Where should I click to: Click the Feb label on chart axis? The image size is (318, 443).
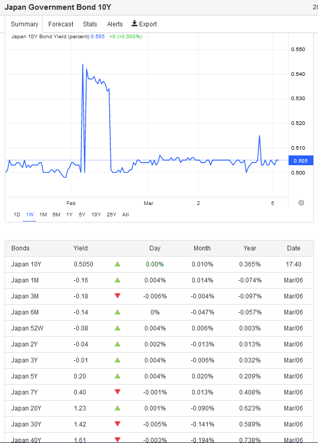tap(71, 203)
